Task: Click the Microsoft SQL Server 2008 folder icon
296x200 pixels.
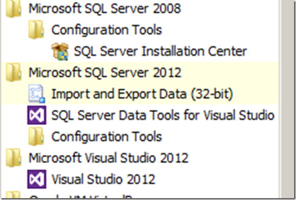Action: click(14, 9)
